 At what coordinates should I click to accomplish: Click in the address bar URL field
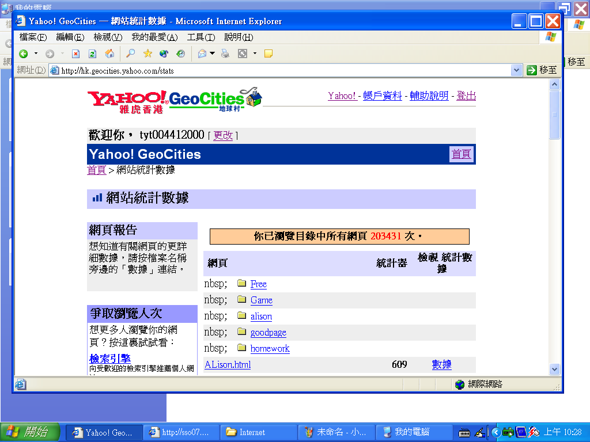[x=285, y=70]
